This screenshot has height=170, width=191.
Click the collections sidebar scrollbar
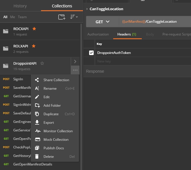pyautogui.click(x=81, y=96)
